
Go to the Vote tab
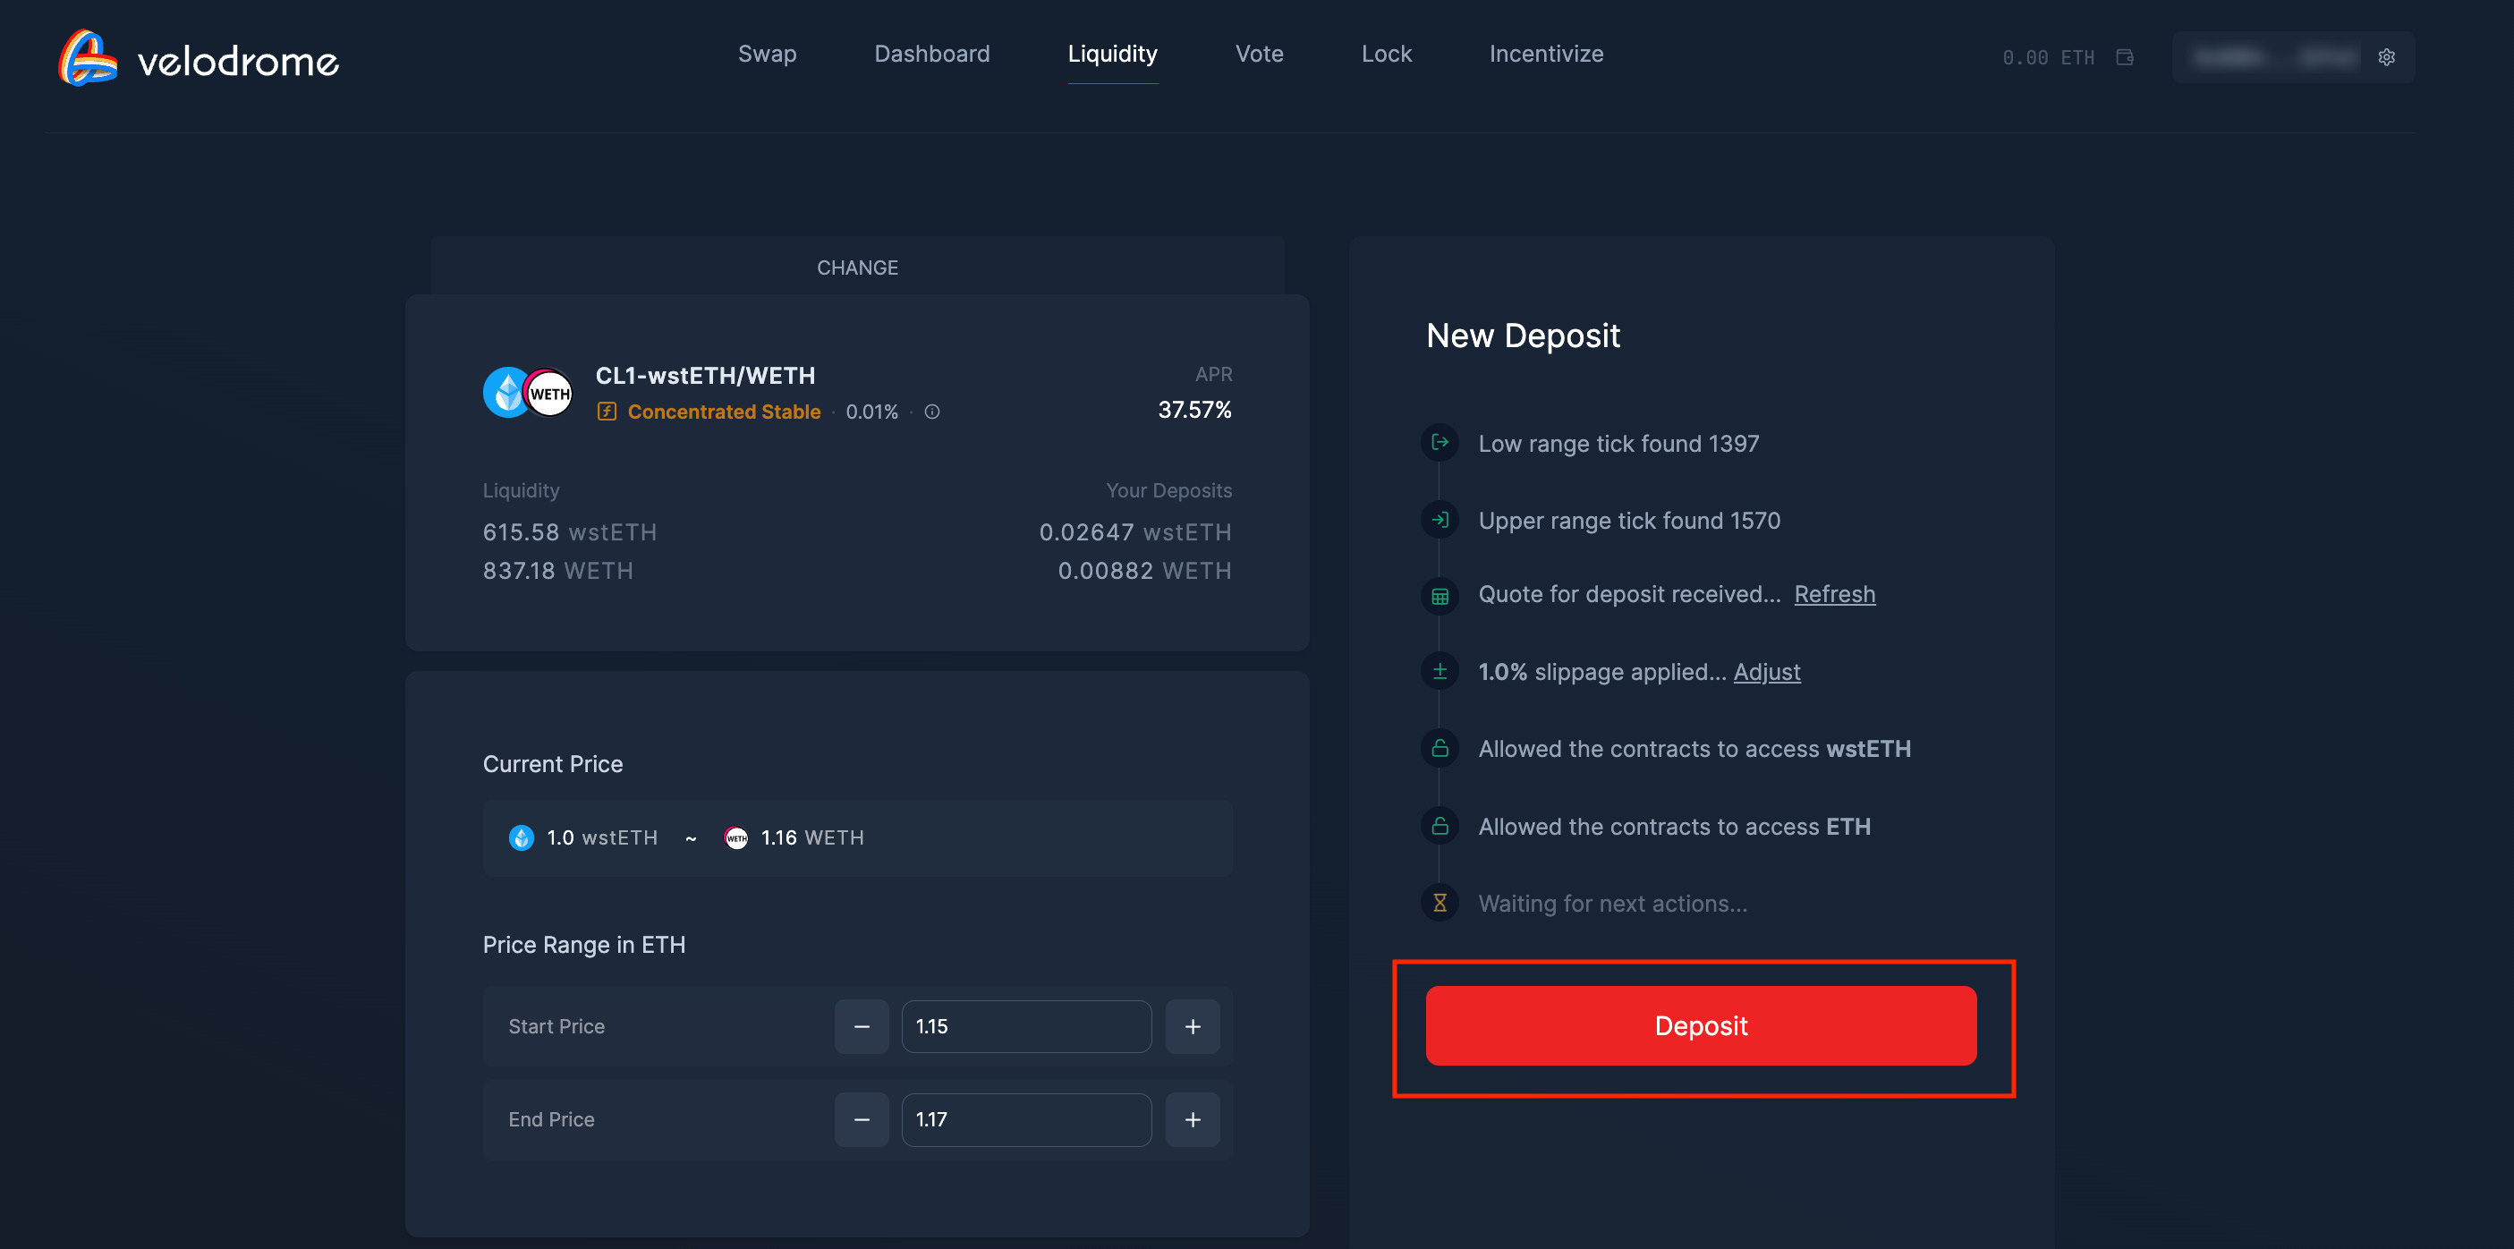[x=1259, y=55]
